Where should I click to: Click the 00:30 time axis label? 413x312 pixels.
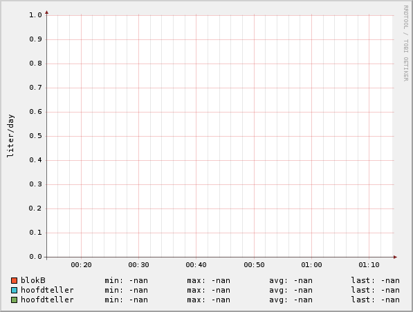click(138, 264)
